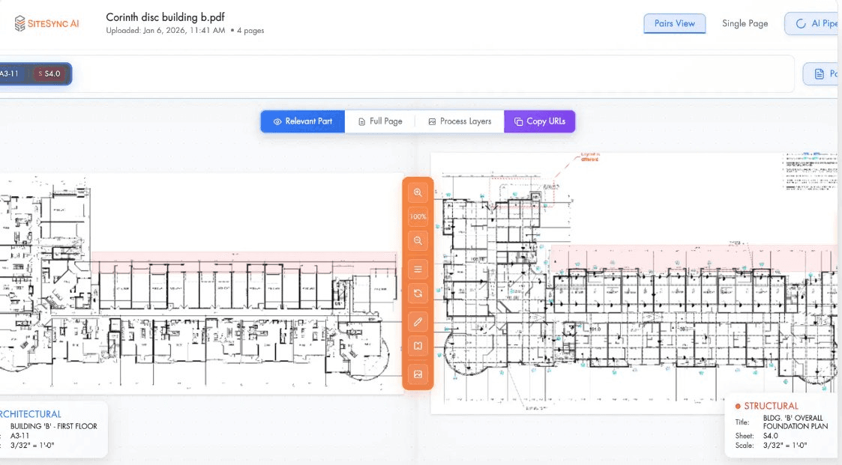This screenshot has height=465, width=842.
Task: Click the structural foundation plan drawing
Action: pos(637,300)
